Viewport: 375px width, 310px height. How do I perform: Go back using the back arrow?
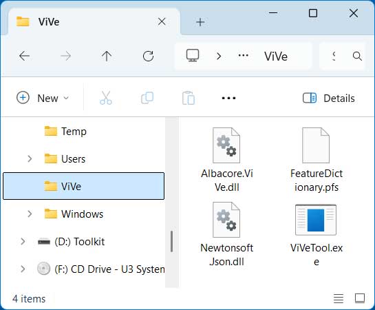click(24, 56)
